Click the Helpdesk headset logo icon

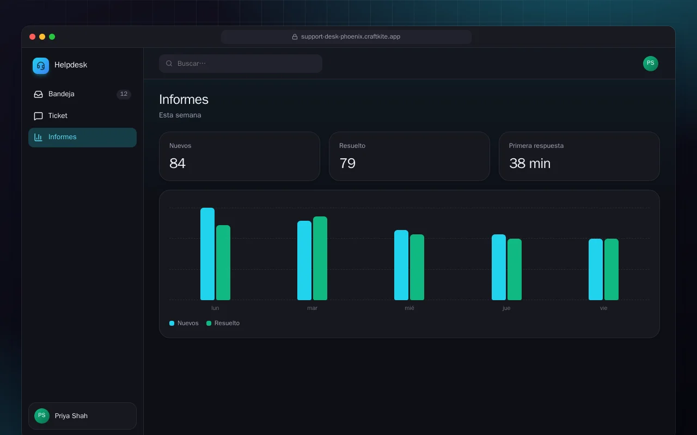[41, 66]
